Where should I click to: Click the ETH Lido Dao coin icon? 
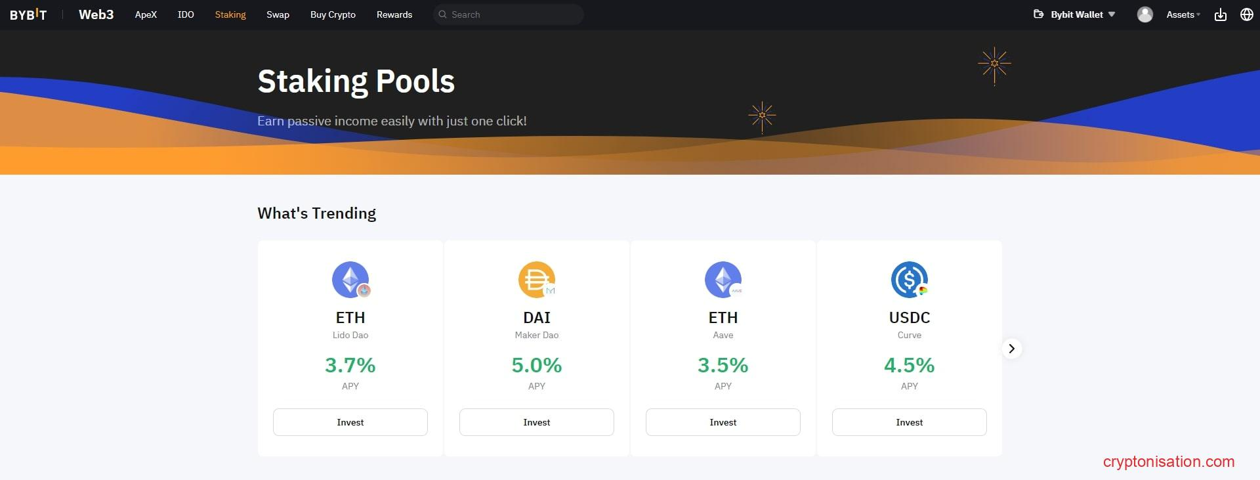(350, 280)
